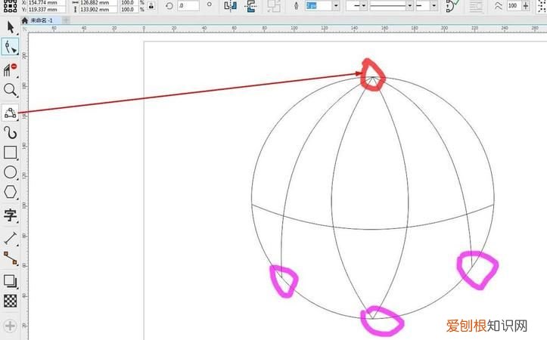This screenshot has height=340, width=547.
Task: Click the quick customize plus button
Action: [x=10, y=326]
